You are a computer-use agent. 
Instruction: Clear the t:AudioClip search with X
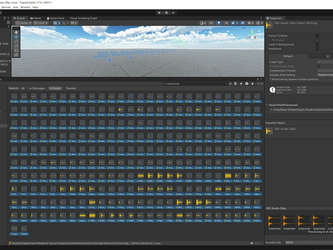coord(226,84)
